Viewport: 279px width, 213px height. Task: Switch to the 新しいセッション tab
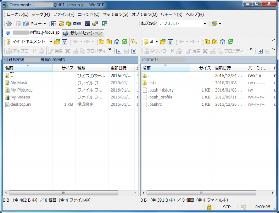tap(83, 33)
